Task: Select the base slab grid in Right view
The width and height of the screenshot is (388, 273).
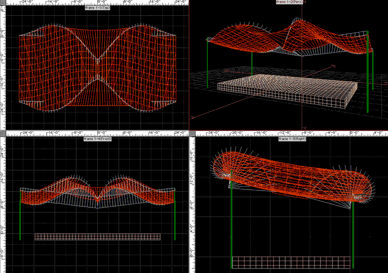Action: point(292,263)
